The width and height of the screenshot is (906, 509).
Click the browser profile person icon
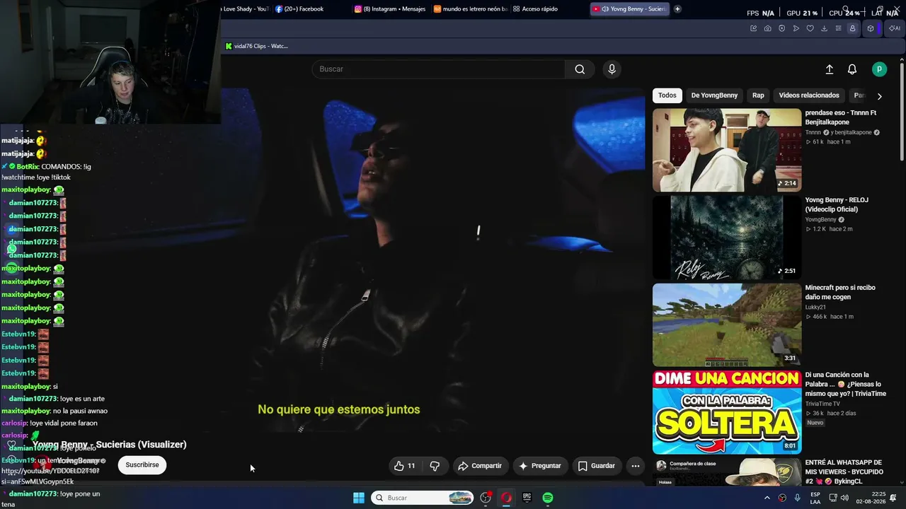(853, 28)
